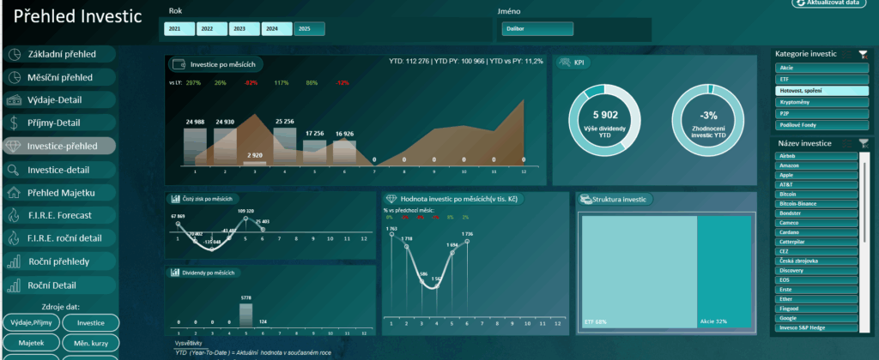Click the magnifier icon next to Investice-detail
Screen dimensions: 879x360
(15, 170)
